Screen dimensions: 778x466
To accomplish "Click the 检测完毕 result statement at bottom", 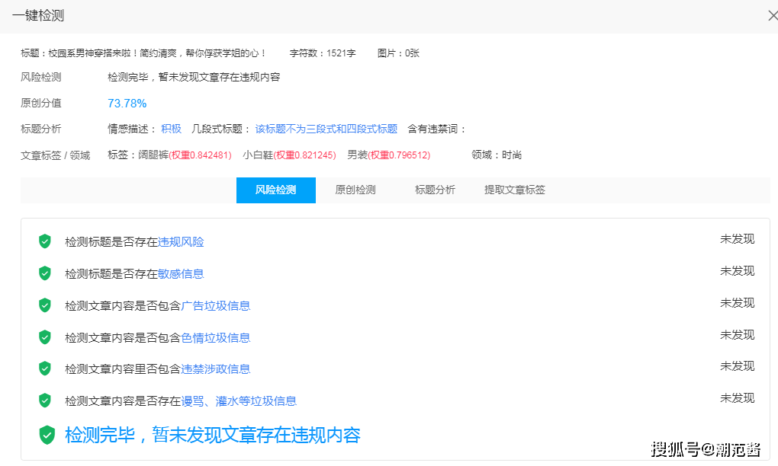I will tap(214, 436).
